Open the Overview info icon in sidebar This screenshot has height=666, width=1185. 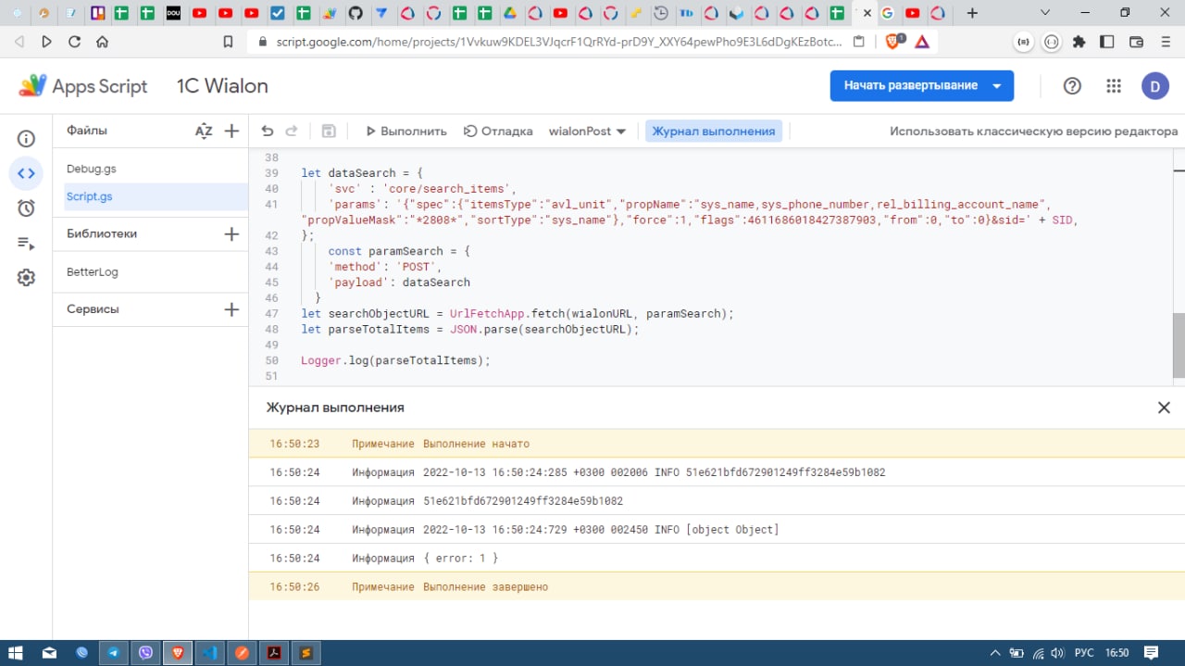(26, 139)
